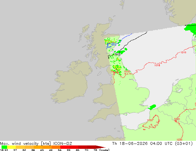Click the 65–70 knots dark red segment
Image resolution: width=196 pixels, height=151 pixels.
tap(83, 147)
